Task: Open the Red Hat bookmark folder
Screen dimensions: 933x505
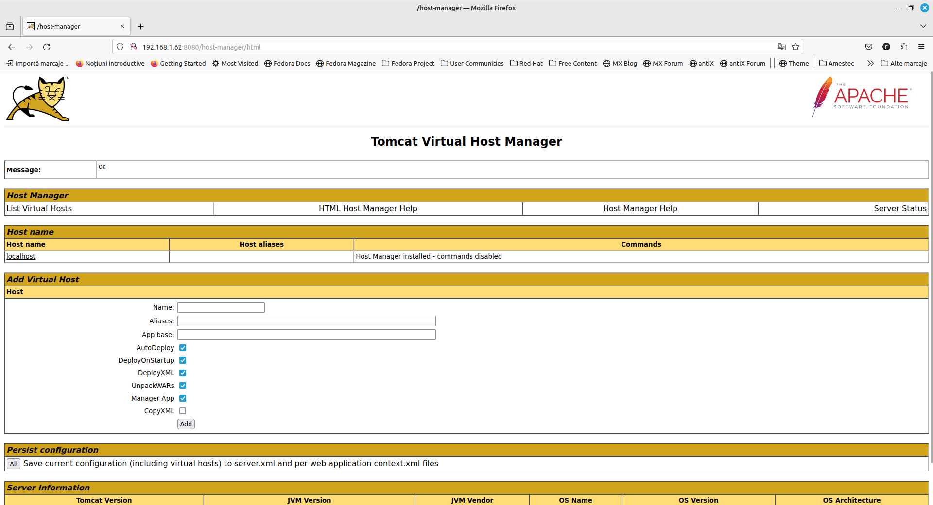Action: 527,63
